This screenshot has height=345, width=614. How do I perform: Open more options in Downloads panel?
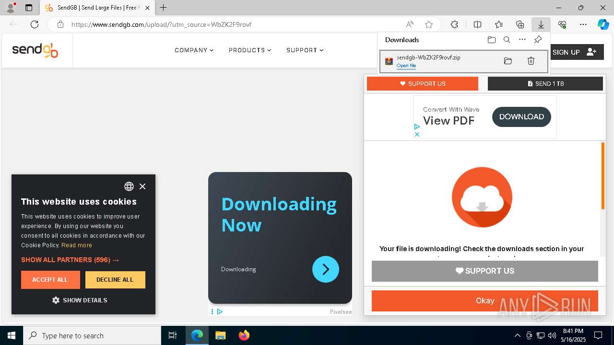point(522,40)
